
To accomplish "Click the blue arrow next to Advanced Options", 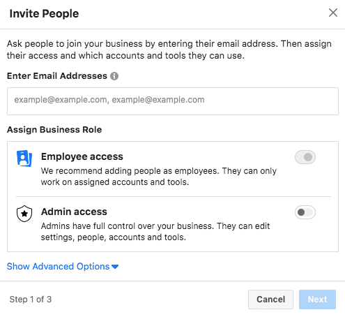I will click(115, 267).
